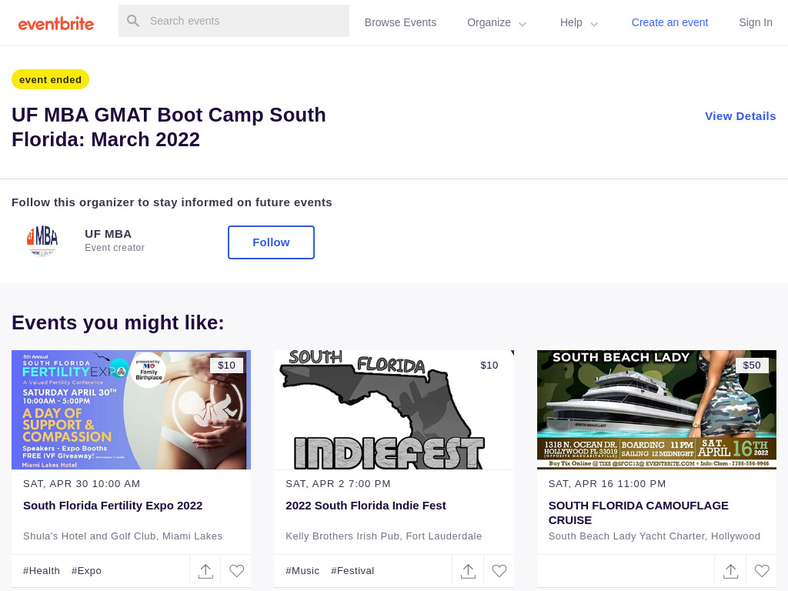Expand the Organize menu

tap(496, 22)
